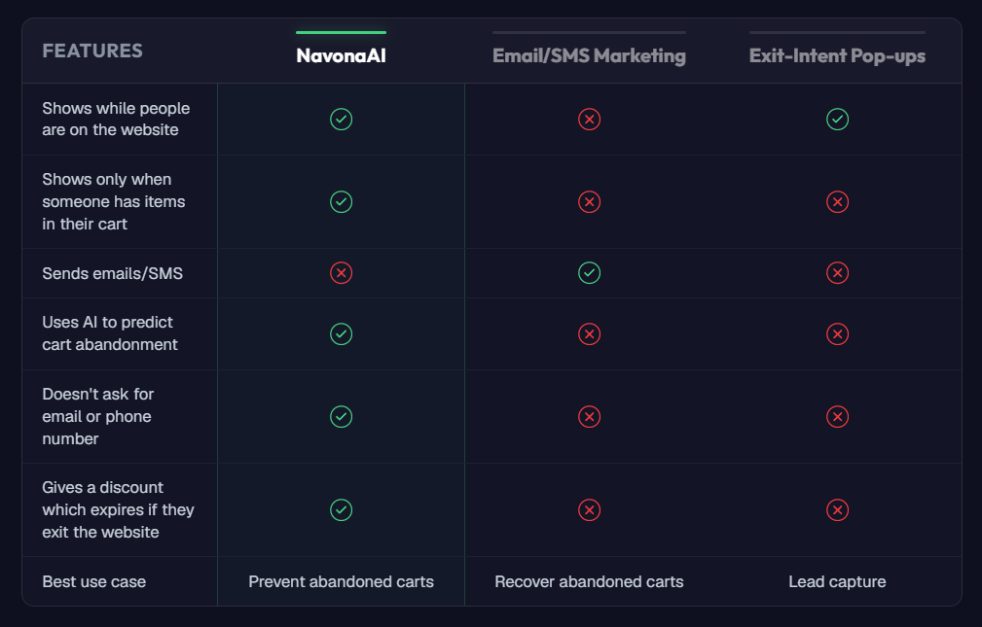Screen dimensions: 982x627
Task: Click 'Uses AI to predict cart abandonment'
Action: (x=110, y=333)
